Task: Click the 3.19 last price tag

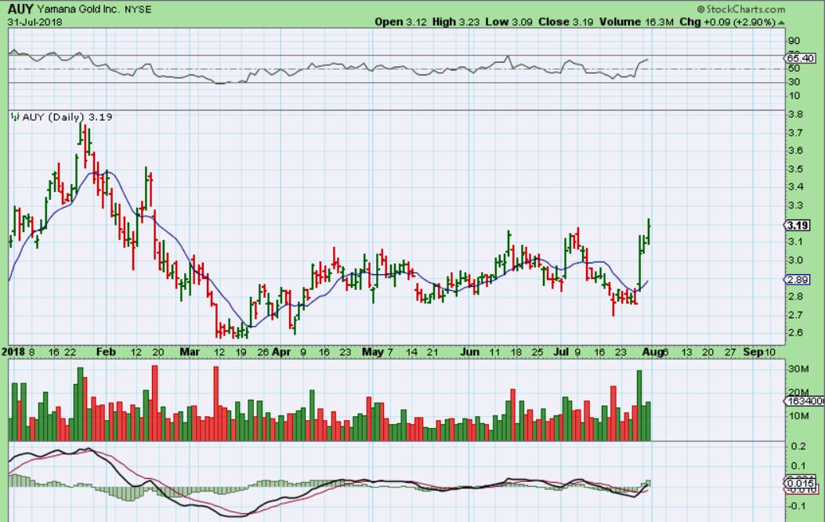Action: (x=798, y=225)
